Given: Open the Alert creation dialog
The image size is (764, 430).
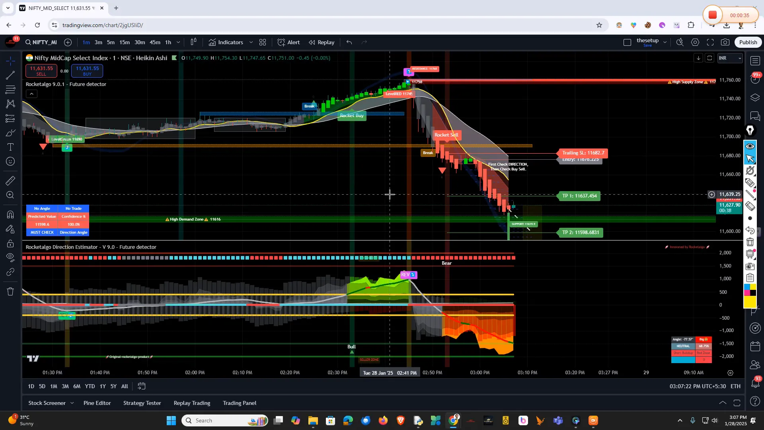Looking at the screenshot, I should 289,42.
